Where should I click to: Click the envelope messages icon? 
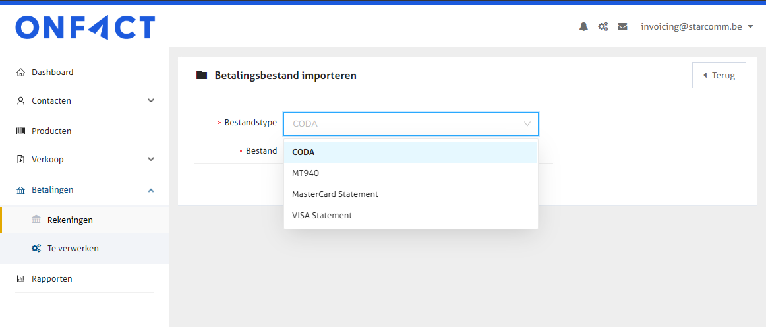point(622,27)
